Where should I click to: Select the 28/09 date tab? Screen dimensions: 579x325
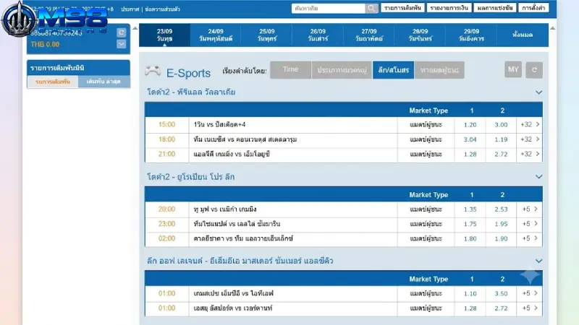(420, 35)
